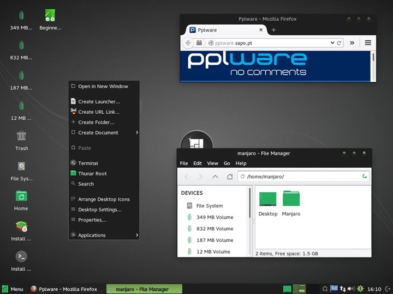Click the ppware no comments banner
The width and height of the screenshot is (393, 294).
[275, 66]
